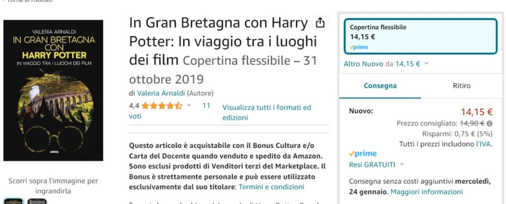
Task: Open Visualizza tutti i formati ed edizioni
Action: click(266, 112)
